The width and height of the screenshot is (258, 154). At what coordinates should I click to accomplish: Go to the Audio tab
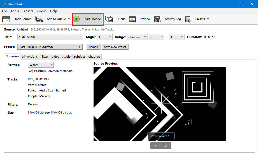pos(67,57)
